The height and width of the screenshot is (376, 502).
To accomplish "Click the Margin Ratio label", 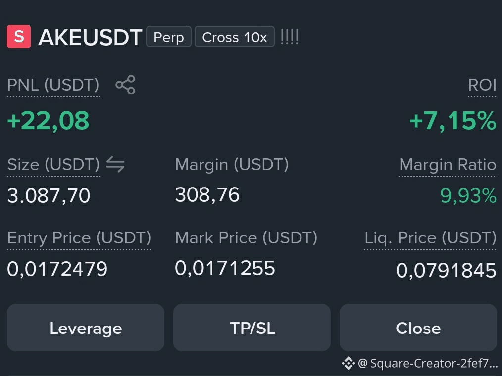I will pyautogui.click(x=448, y=164).
